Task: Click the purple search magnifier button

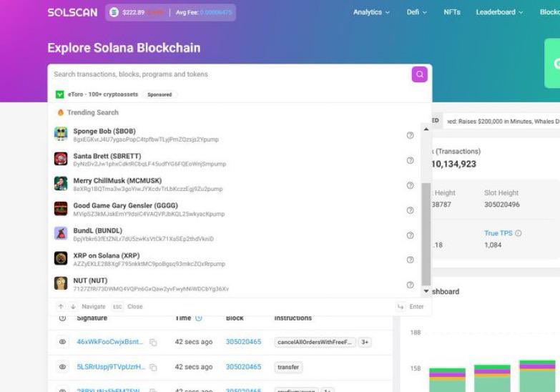Action: pos(419,74)
